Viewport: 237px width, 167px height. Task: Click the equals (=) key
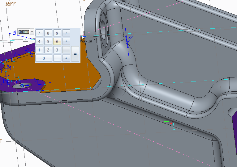click(75, 54)
